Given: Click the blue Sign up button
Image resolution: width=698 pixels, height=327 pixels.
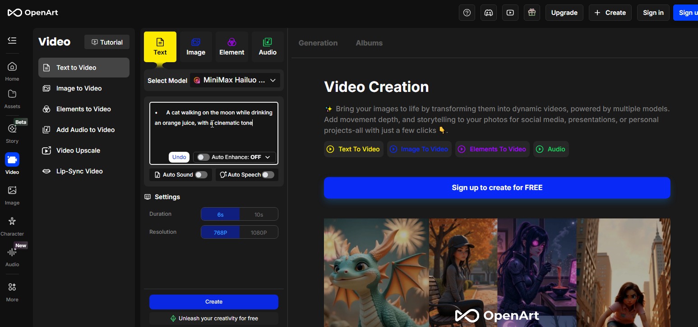Looking at the screenshot, I should coord(686,13).
